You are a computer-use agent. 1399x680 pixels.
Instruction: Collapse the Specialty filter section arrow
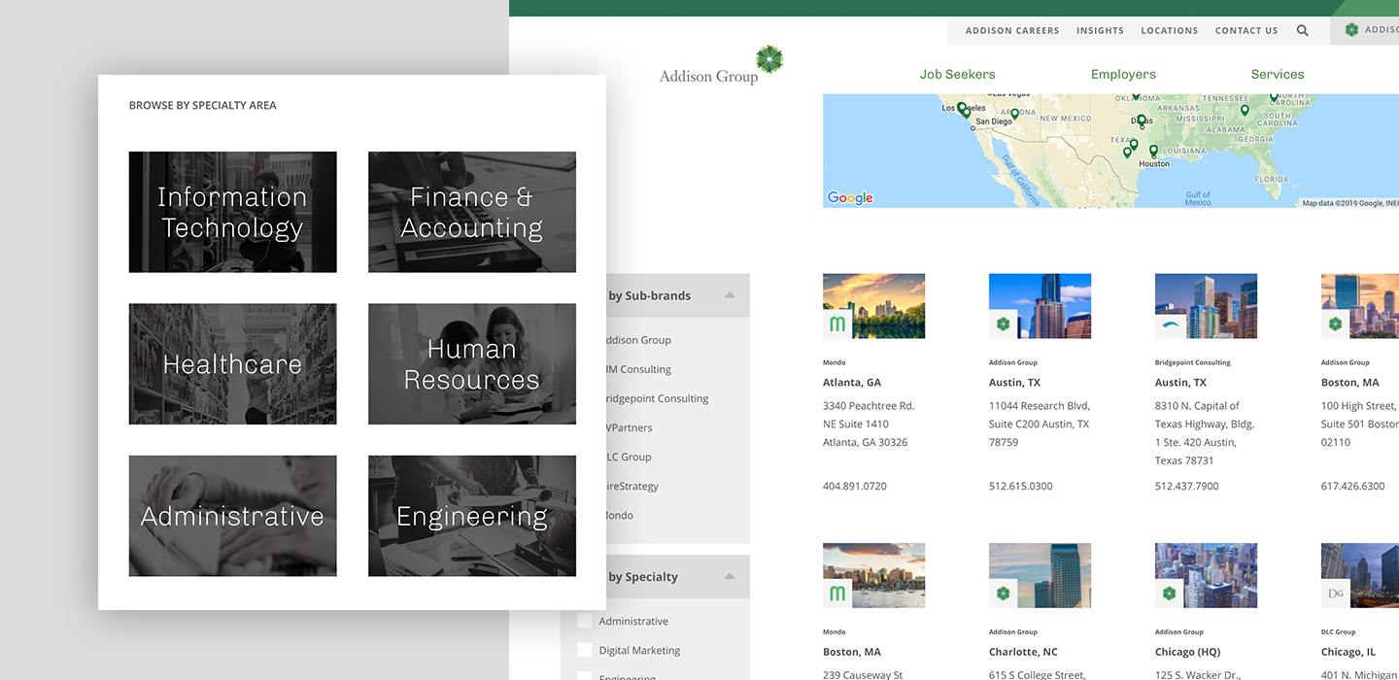(x=730, y=576)
